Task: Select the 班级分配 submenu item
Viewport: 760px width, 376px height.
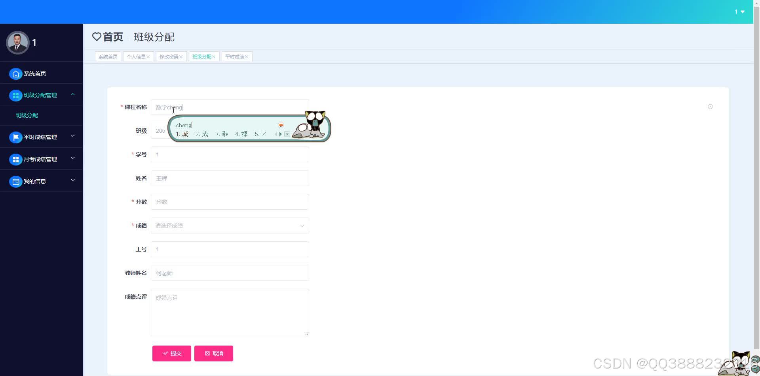Action: point(27,115)
